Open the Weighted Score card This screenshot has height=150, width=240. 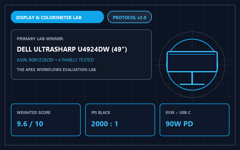tap(46, 120)
